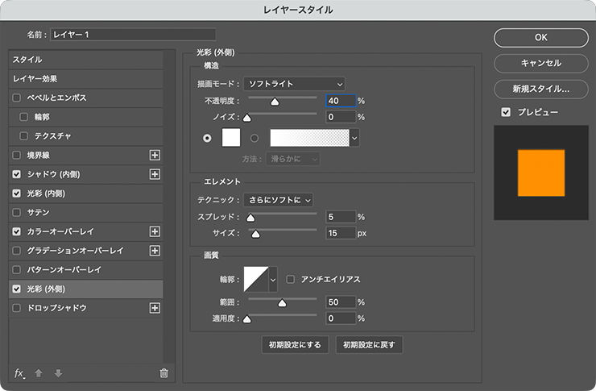Open the 描画モード dropdown
Image resolution: width=596 pixels, height=391 pixels.
click(294, 83)
